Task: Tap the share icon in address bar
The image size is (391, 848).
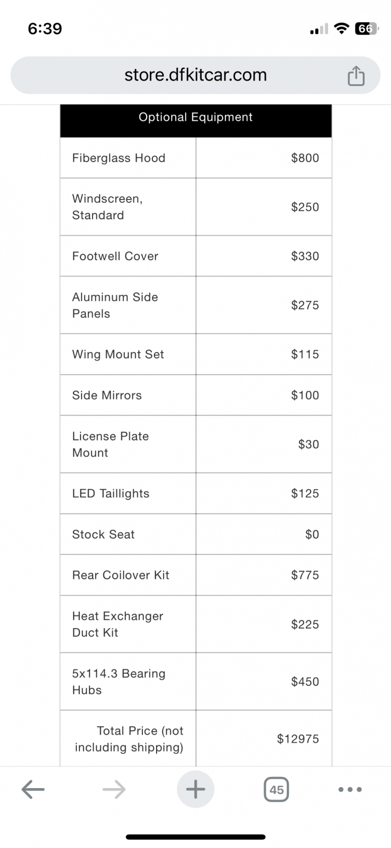Action: point(356,76)
